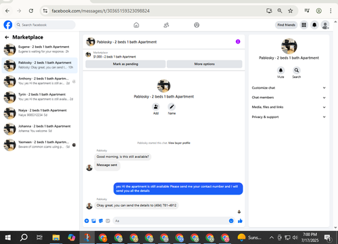This screenshot has height=244, width=338.
Task: Expand Media, files and links section
Action: point(289,107)
